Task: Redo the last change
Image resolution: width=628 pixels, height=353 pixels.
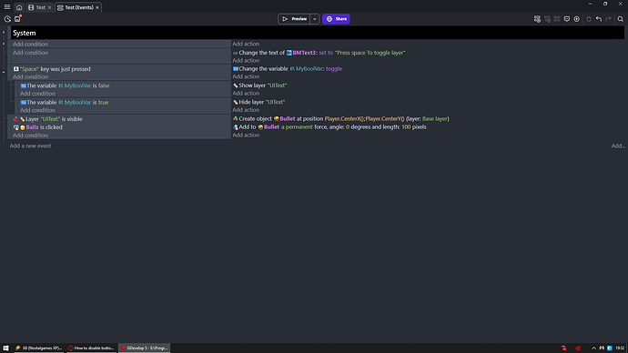Action: coord(608,19)
